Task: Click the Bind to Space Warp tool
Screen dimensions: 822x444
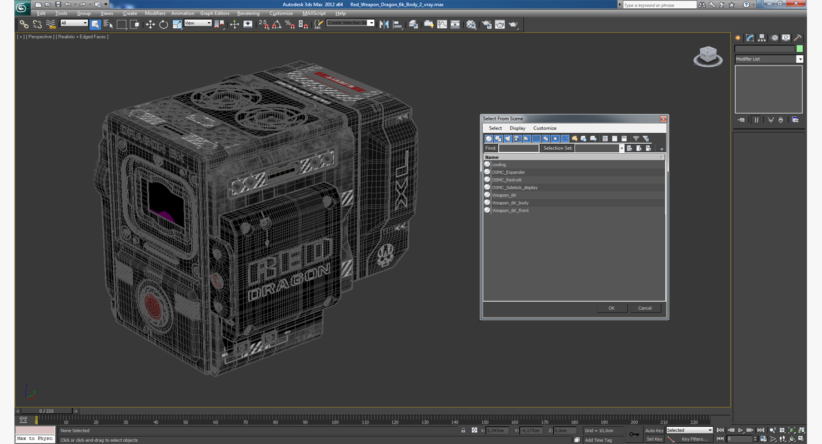Action: (x=51, y=24)
